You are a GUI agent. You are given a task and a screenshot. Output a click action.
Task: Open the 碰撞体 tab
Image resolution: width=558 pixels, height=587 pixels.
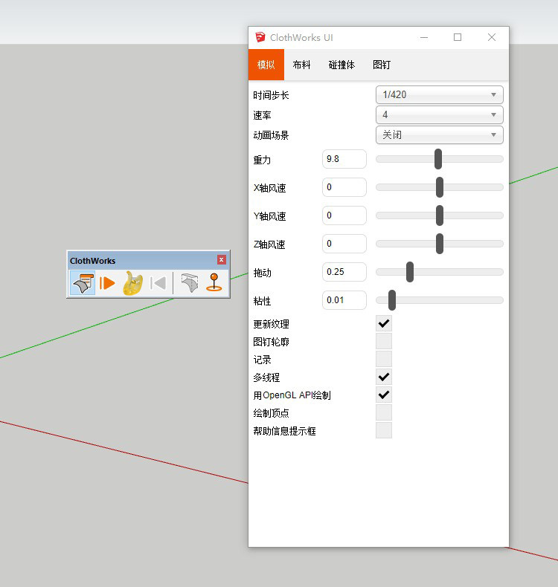tap(341, 65)
